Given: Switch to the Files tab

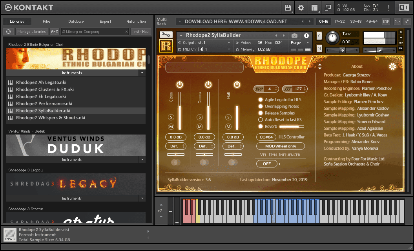Looking at the screenshot, I should (x=46, y=22).
